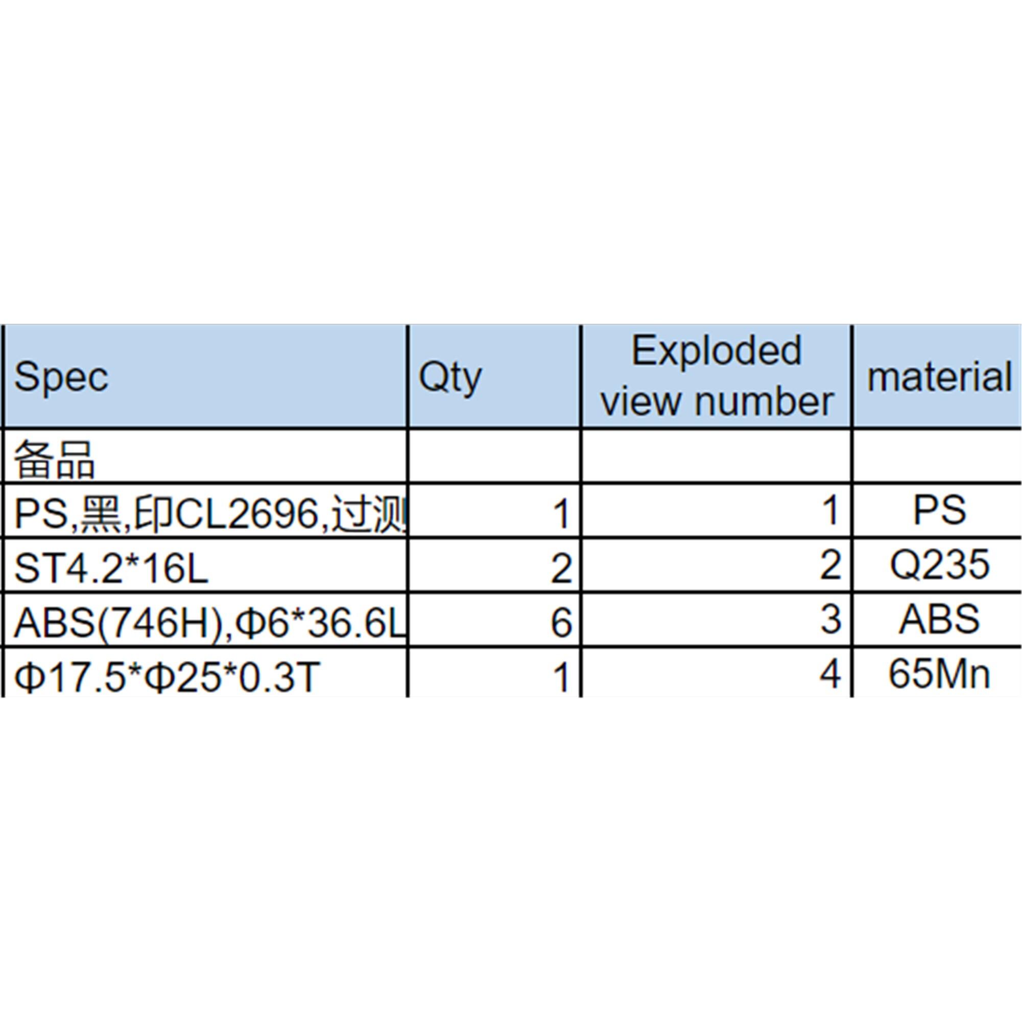Click the cell containing 备品
Screen dimensions: 1022x1022
[x=206, y=456]
